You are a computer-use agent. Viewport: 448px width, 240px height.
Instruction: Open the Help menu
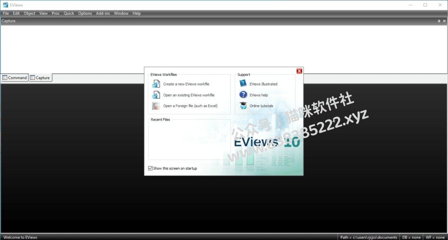pyautogui.click(x=136, y=13)
